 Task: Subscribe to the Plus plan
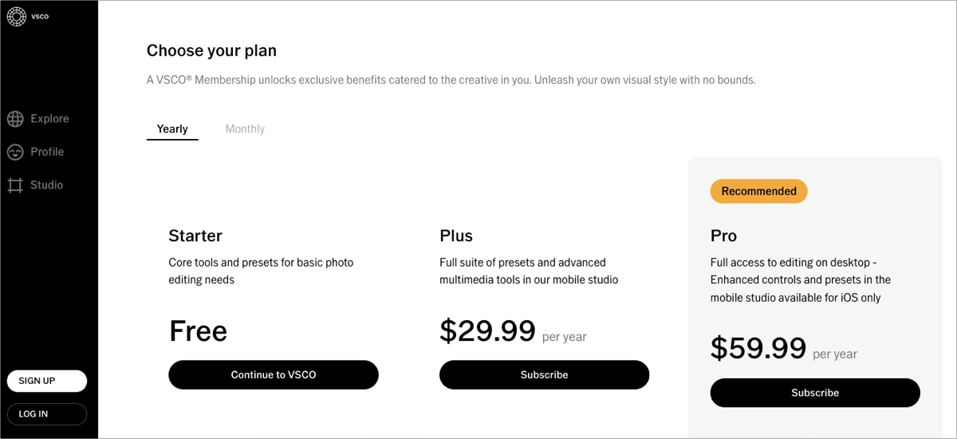tap(544, 375)
